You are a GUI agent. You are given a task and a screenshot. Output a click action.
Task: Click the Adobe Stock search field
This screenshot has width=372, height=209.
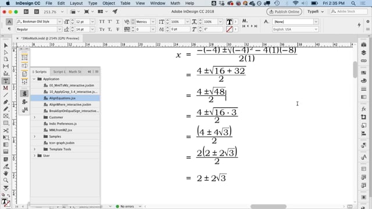[348, 12]
